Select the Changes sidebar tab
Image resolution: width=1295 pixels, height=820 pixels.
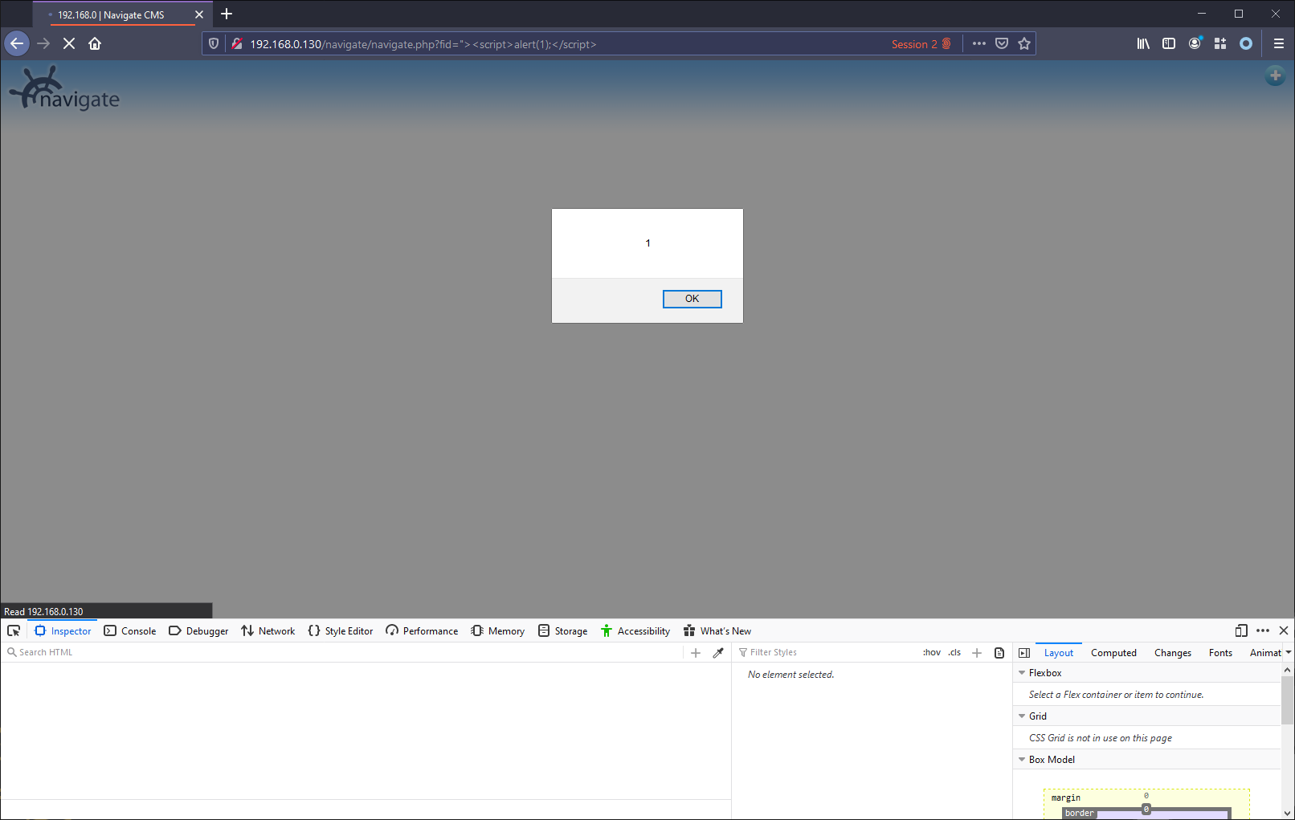pyautogui.click(x=1173, y=653)
